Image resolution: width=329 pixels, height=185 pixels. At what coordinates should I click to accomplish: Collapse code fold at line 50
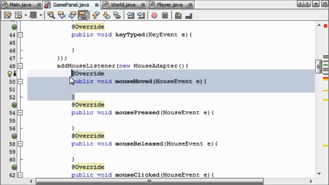pyautogui.click(x=20, y=81)
